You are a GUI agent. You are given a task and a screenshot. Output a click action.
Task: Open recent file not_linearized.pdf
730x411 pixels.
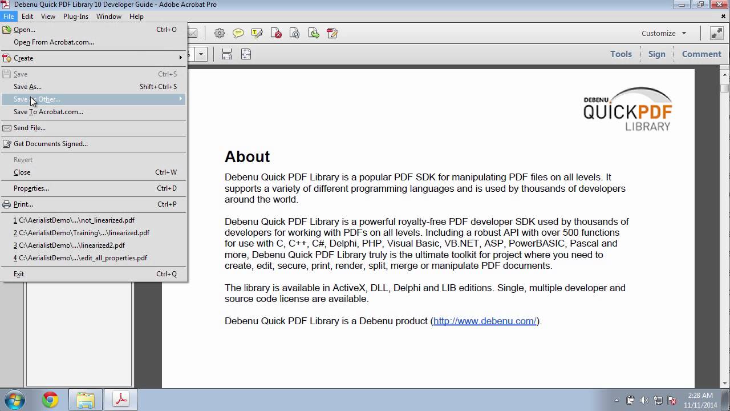[94, 220]
